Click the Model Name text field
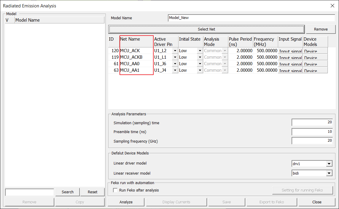 (x=251, y=18)
